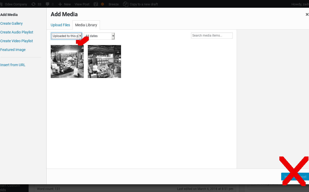Click the plus icon beside New

point(60,4)
